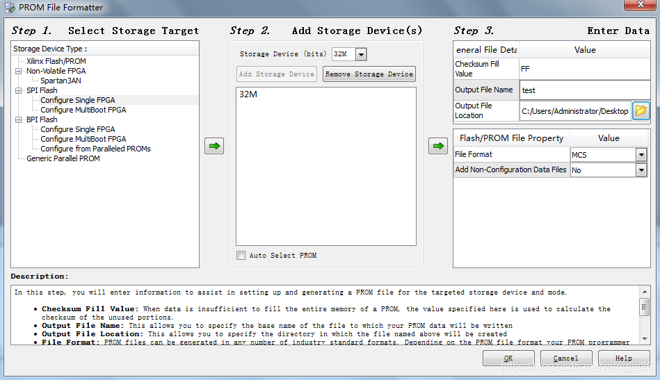Click the Output File Name field
The width and height of the screenshot is (660, 380).
[585, 90]
